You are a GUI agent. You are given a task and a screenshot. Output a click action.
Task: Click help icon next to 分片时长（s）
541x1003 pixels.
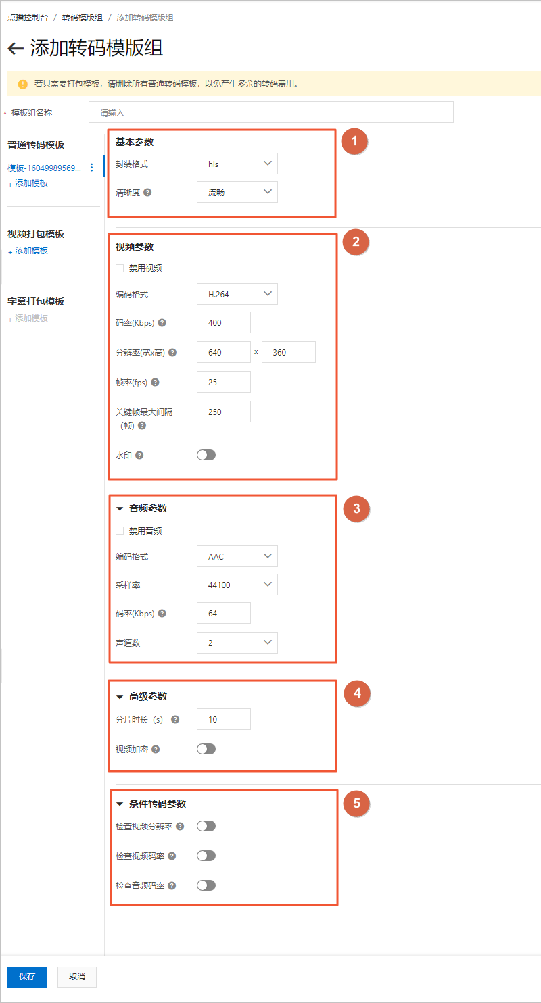(x=175, y=720)
